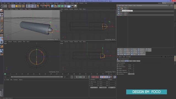Viewport: 176px width, 99px height.
Task: Toggle Autokeying in timeline controls
Action: point(95,77)
